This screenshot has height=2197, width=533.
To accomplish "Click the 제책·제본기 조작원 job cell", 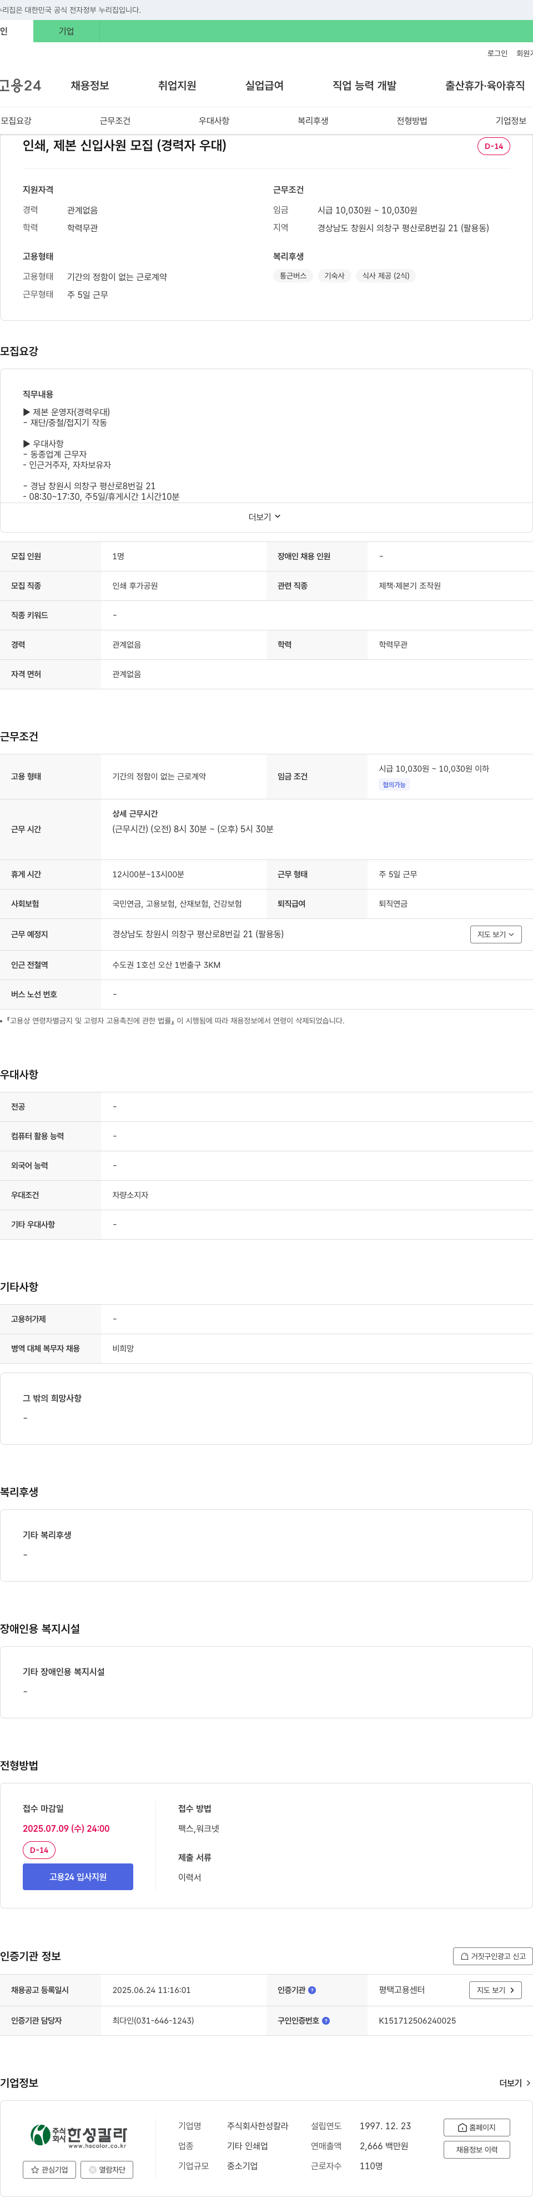I will 410,586.
